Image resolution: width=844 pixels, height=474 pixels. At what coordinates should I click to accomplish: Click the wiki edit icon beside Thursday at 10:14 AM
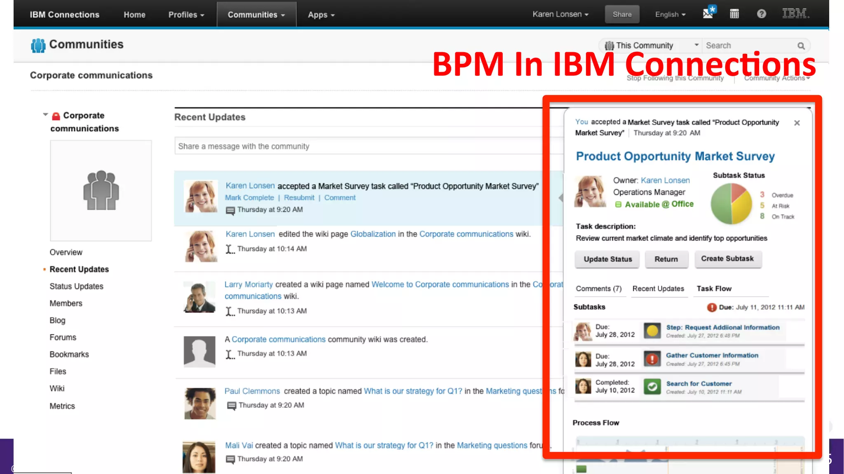coord(230,249)
